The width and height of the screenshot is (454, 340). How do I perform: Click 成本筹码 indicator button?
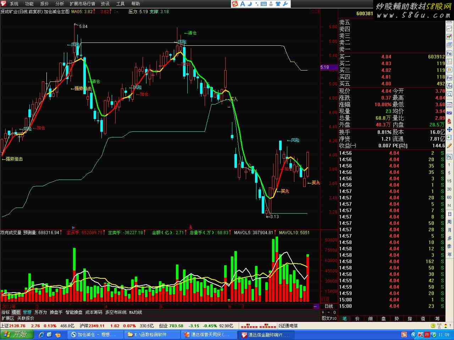tap(94, 312)
